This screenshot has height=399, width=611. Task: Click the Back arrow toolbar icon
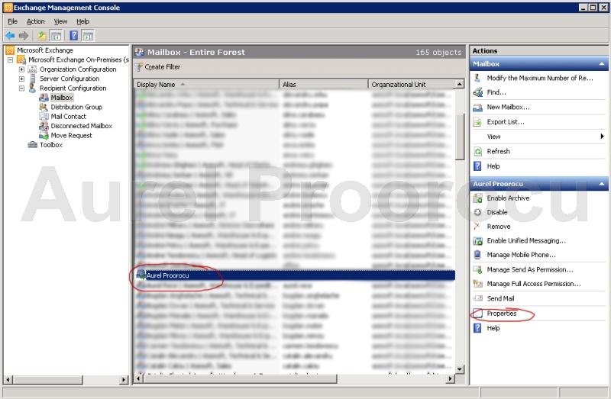(x=10, y=36)
